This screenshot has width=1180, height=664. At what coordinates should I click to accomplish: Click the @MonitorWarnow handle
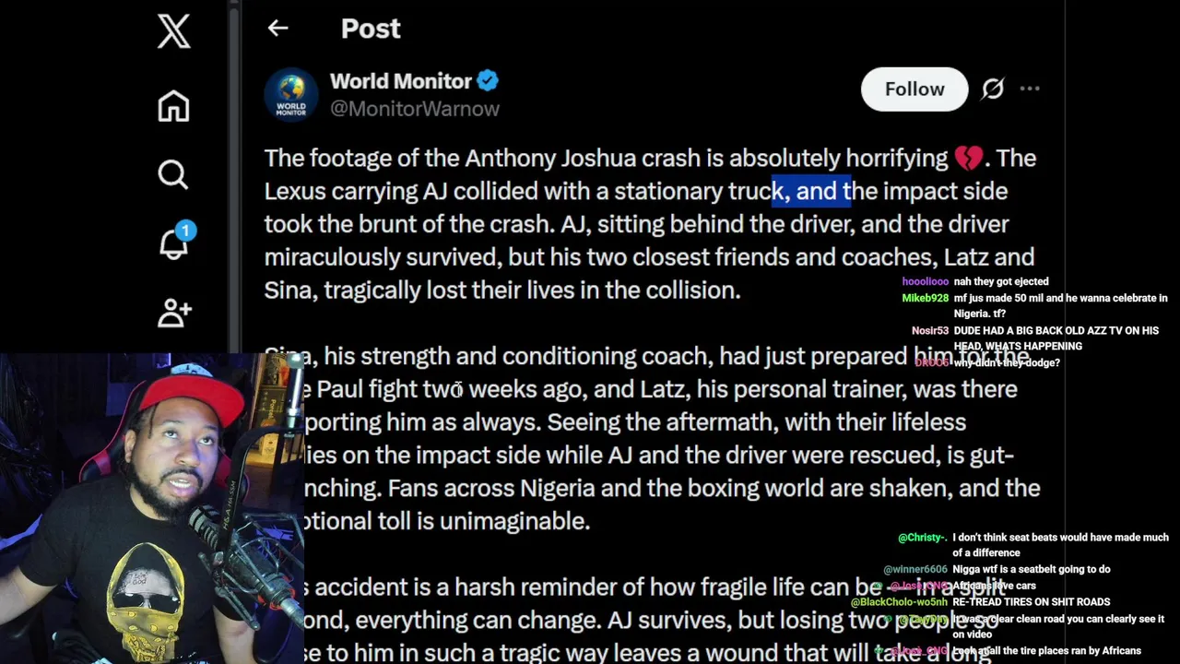coord(415,109)
